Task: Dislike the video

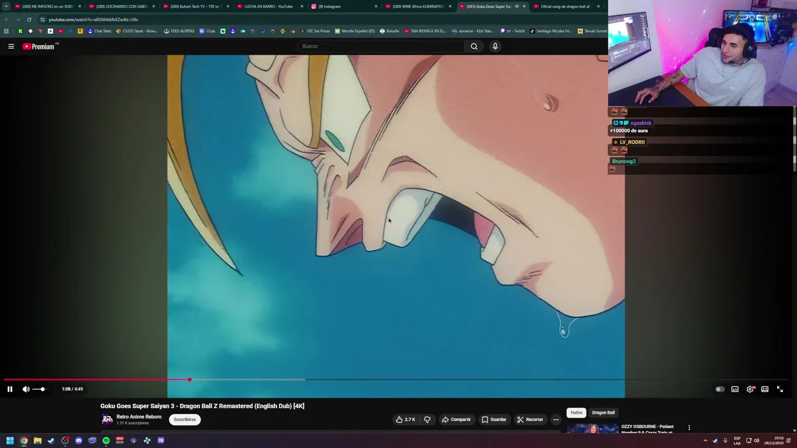Action: [x=427, y=419]
